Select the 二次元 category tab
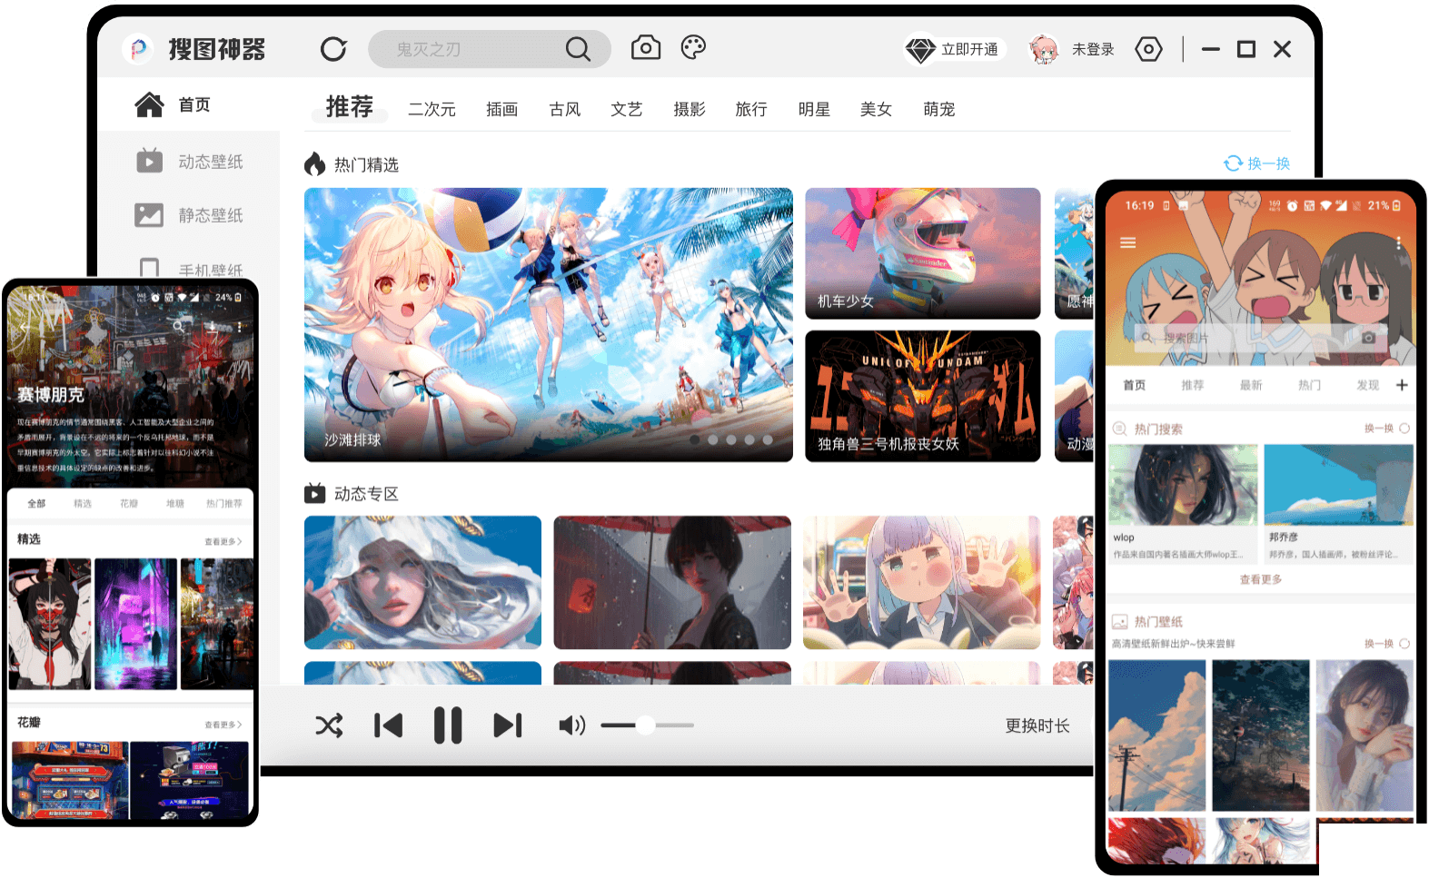This screenshot has width=1429, height=878. (432, 109)
